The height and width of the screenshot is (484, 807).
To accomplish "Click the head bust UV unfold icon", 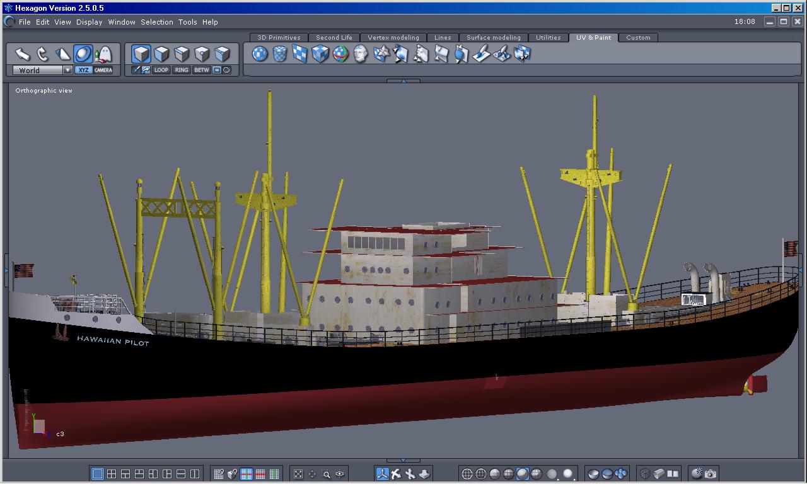I will 361,54.
